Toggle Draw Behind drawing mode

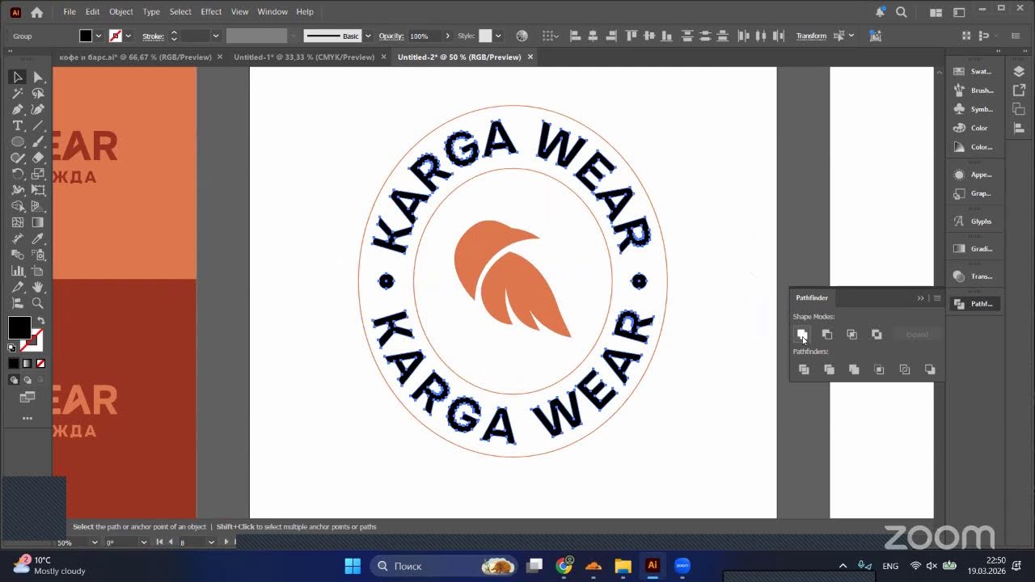tap(27, 380)
